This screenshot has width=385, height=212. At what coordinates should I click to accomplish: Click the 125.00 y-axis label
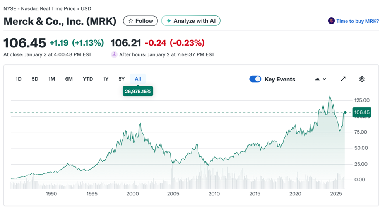pyautogui.click(x=362, y=100)
